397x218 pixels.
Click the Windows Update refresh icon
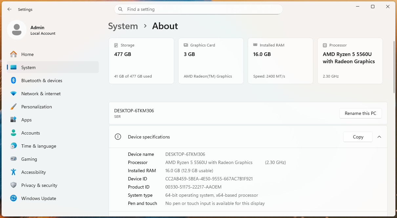click(x=13, y=198)
